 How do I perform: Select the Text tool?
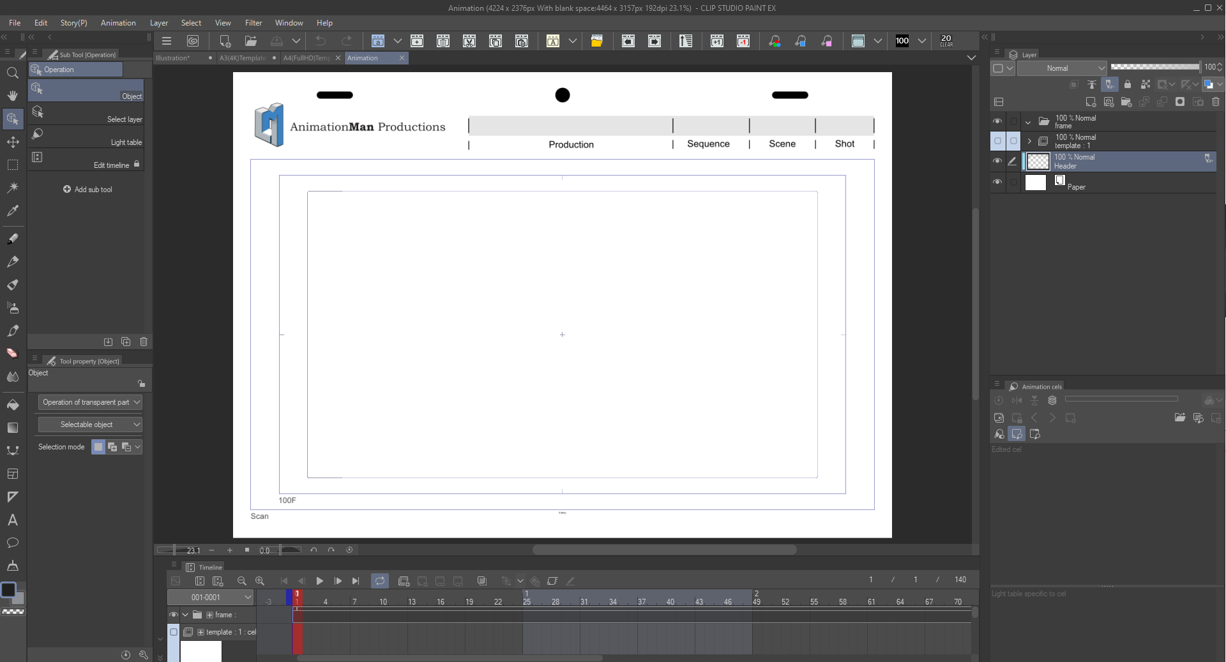tap(12, 520)
